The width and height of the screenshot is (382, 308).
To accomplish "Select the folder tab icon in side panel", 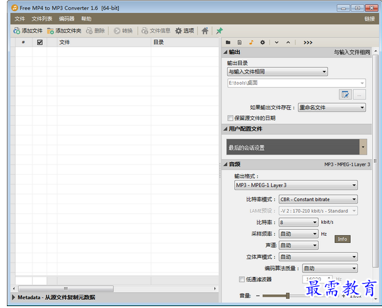I will coord(228,43).
